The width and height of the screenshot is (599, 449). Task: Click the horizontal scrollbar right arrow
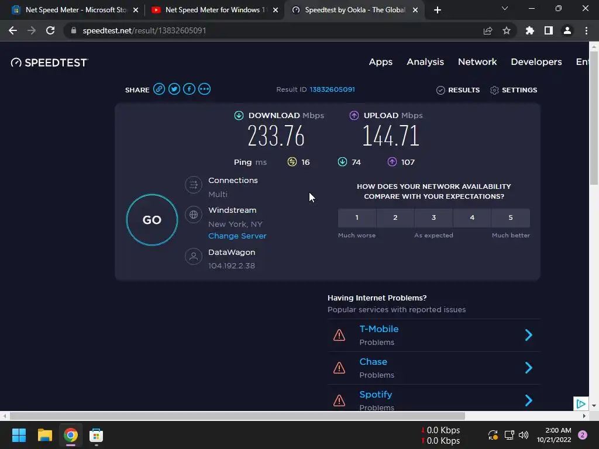[x=584, y=416]
